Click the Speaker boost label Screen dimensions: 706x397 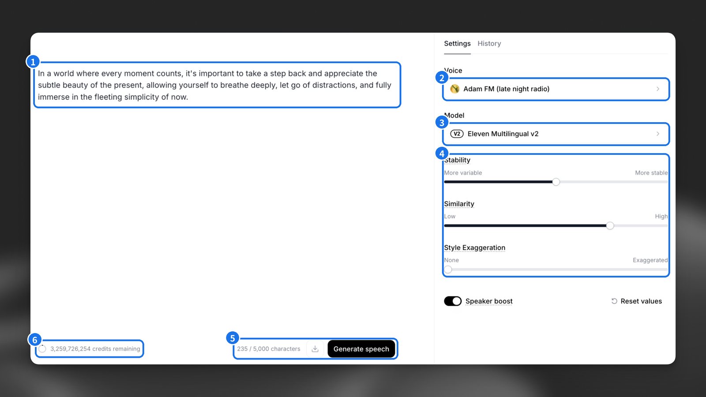click(x=489, y=301)
